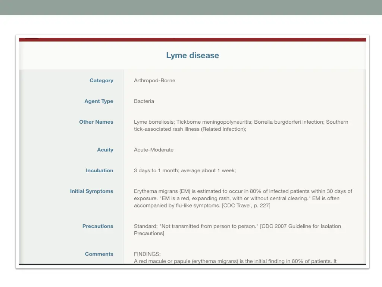This screenshot has height=287, width=382.
Task: Select the Category field label
Action: pyautogui.click(x=101, y=81)
